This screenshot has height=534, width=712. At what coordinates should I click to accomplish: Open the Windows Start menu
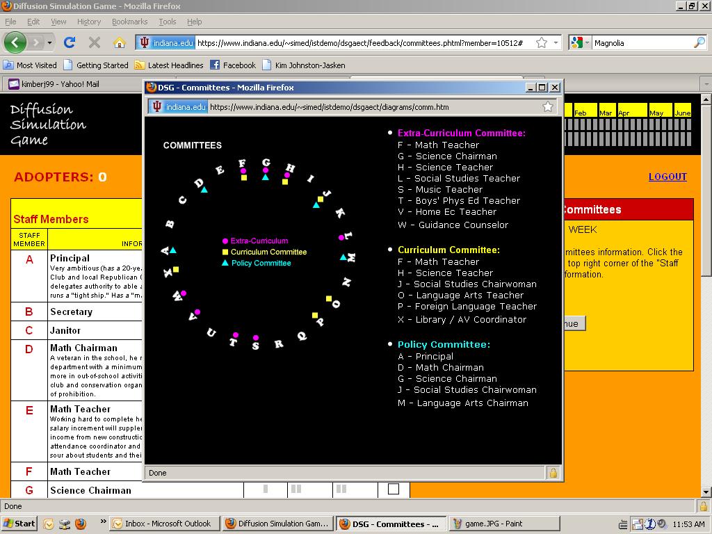[x=19, y=524]
